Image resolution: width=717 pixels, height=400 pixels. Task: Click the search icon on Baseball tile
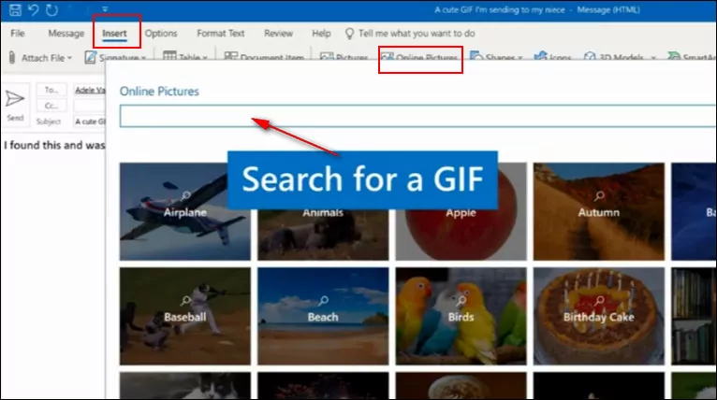[x=185, y=300]
